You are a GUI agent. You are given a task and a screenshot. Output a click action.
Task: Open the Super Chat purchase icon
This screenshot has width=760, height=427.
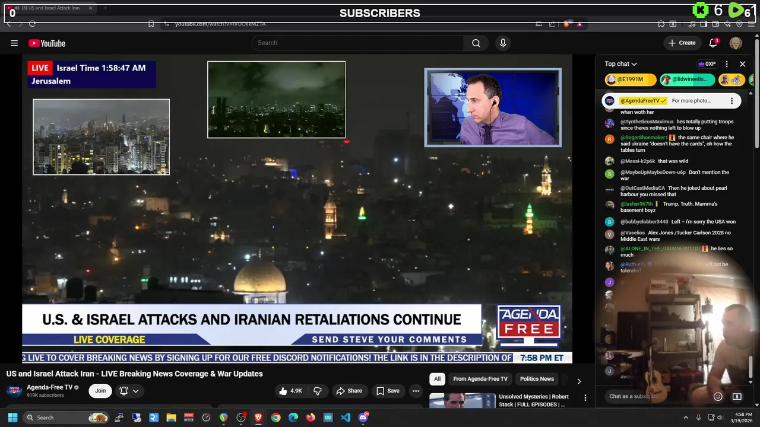tap(737, 396)
